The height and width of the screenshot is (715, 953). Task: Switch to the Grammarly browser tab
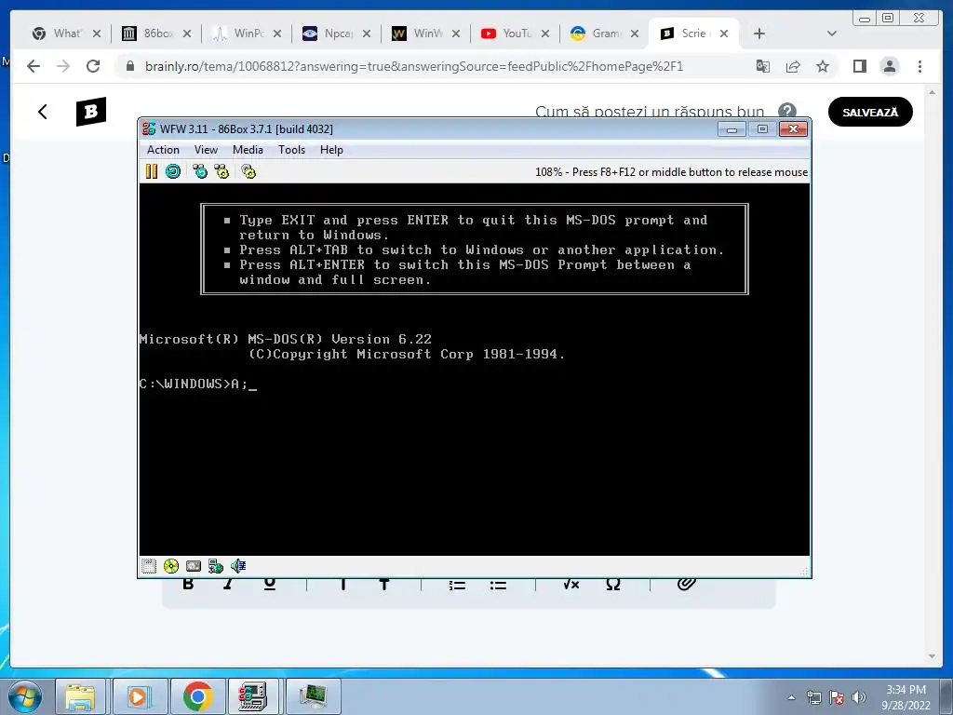(x=605, y=34)
